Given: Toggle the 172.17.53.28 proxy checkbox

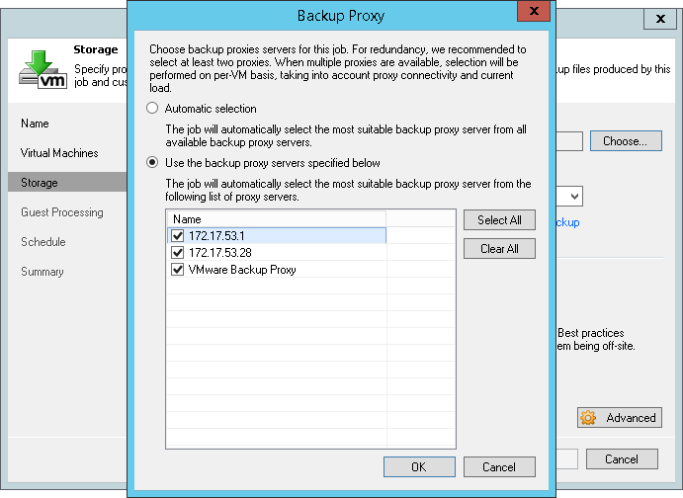Looking at the screenshot, I should point(178,253).
